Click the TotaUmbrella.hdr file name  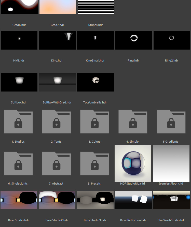pos(95,102)
